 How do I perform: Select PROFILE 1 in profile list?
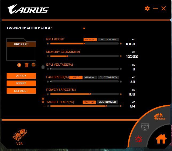pos(21,44)
